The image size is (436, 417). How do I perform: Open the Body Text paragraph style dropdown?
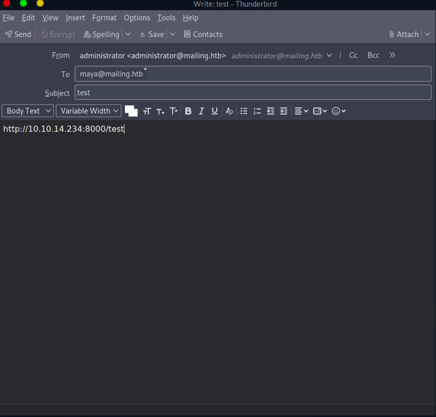tap(28, 111)
